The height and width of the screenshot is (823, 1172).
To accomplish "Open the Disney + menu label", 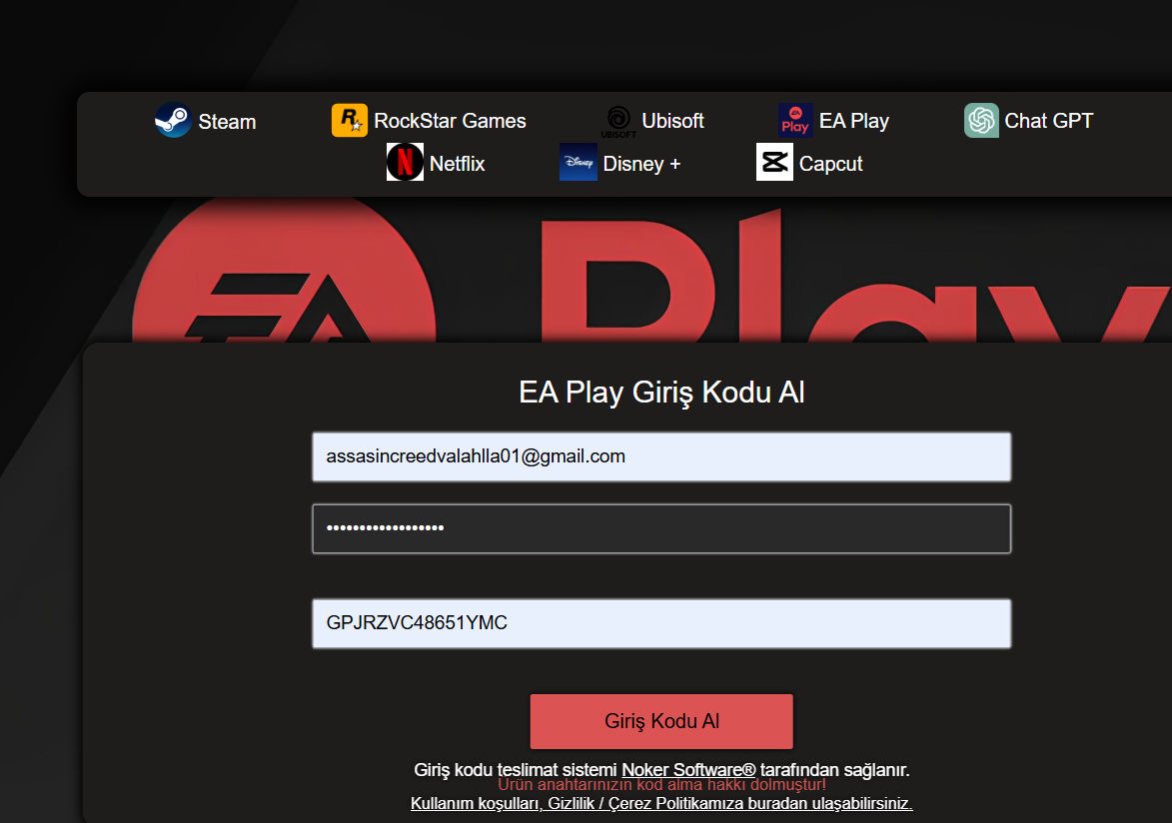I will pos(642,164).
